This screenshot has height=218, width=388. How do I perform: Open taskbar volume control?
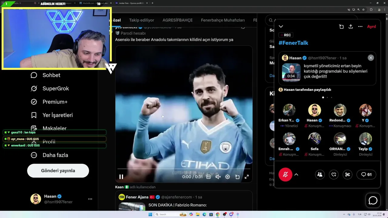pyautogui.click(x=369, y=214)
